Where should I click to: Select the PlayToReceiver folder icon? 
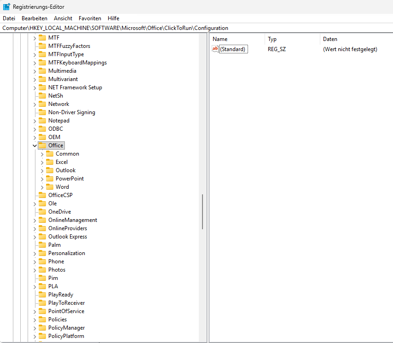click(x=42, y=302)
